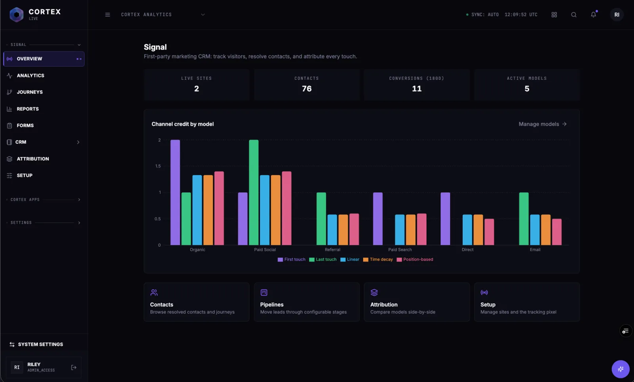Click the Contacts 76 stat card
Screen dimensions: 634x382
pyautogui.click(x=307, y=84)
